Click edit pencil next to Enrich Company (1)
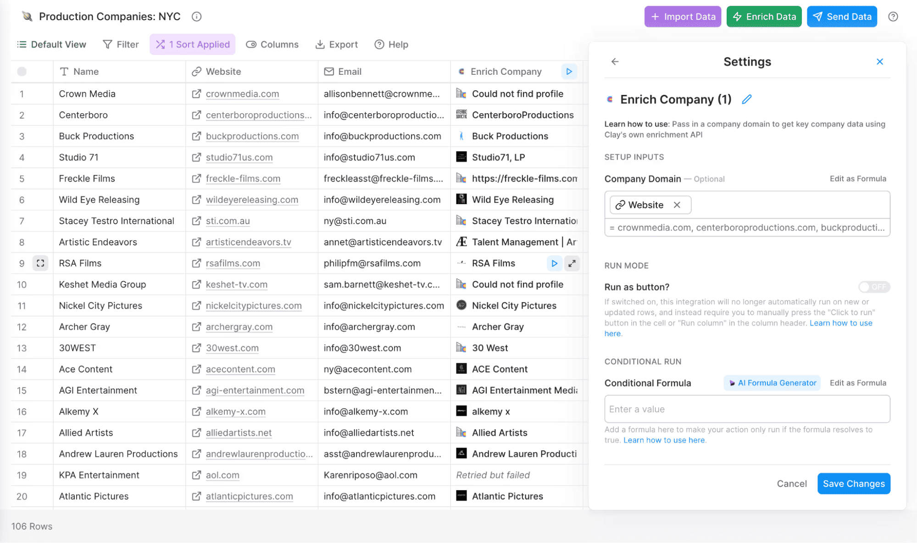The width and height of the screenshot is (917, 543). point(746,100)
